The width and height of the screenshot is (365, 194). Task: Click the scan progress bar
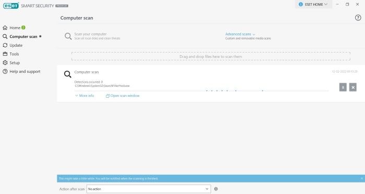click(201, 91)
